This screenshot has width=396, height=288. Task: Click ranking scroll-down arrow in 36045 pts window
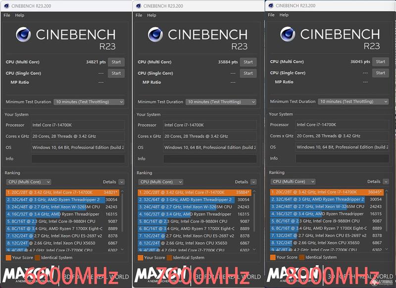[x=387, y=249]
